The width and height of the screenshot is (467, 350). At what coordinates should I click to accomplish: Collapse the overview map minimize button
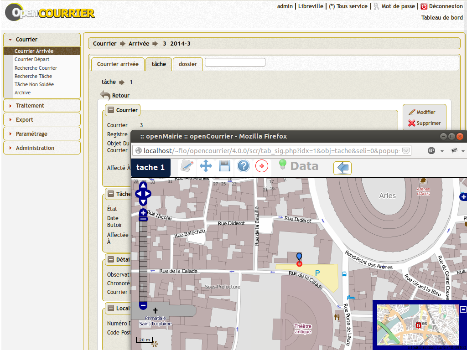point(463,309)
